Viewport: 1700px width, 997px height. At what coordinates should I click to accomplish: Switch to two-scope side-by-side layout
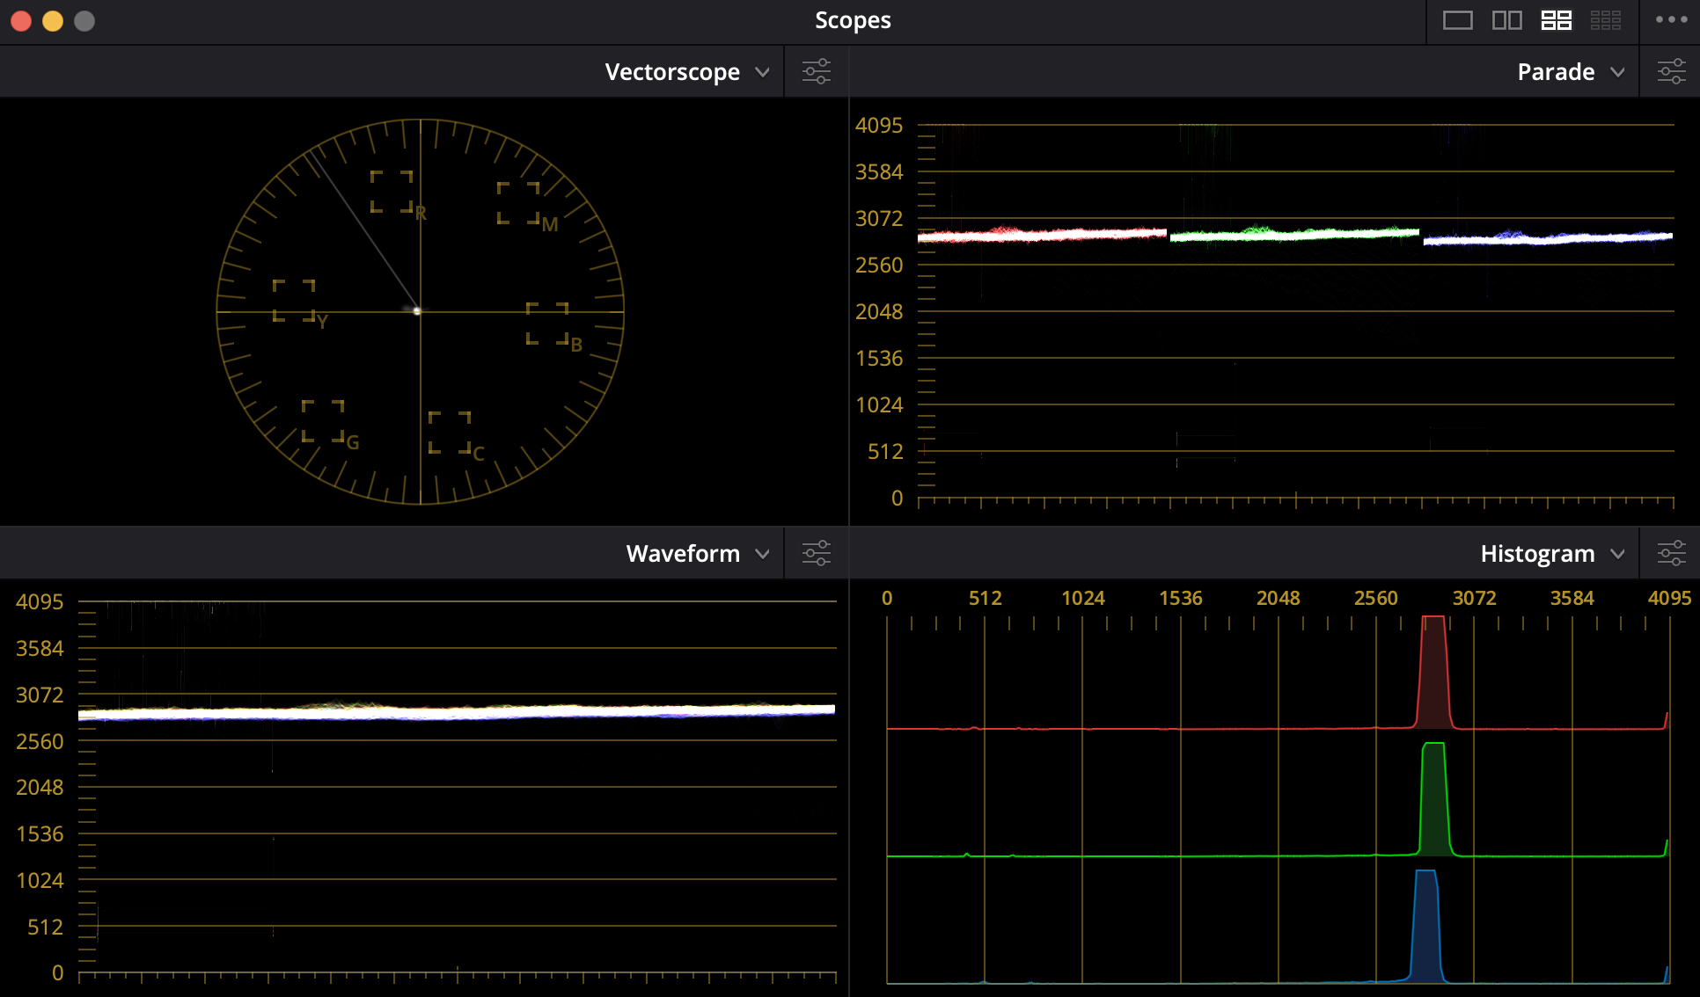pyautogui.click(x=1507, y=20)
